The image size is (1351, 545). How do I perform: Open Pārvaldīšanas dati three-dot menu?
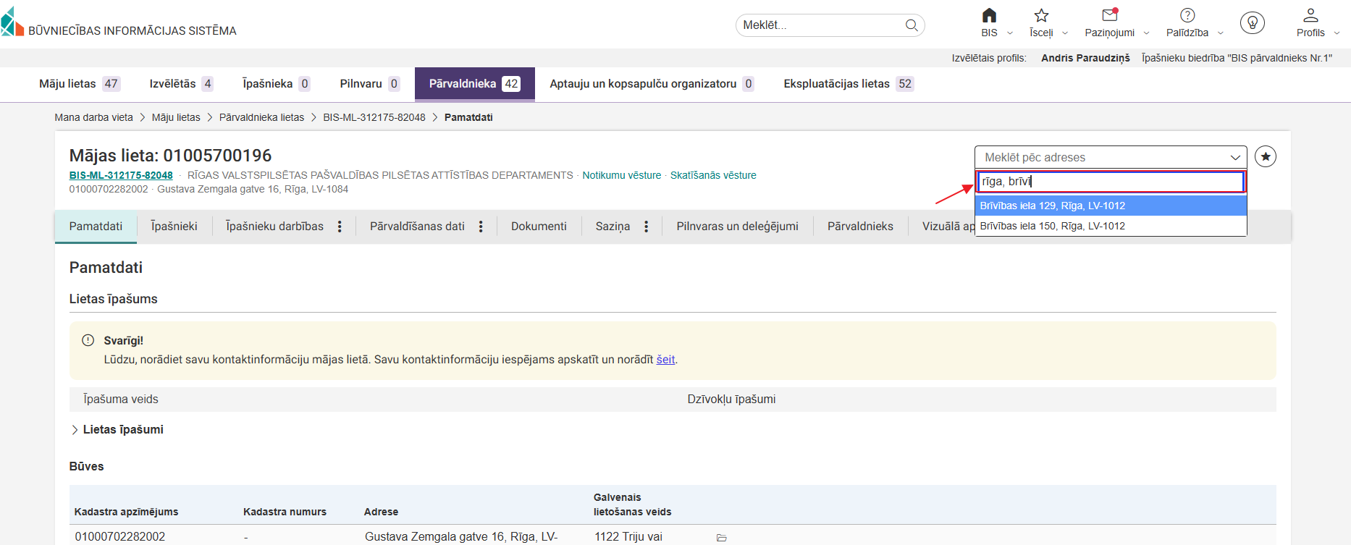[x=481, y=227]
